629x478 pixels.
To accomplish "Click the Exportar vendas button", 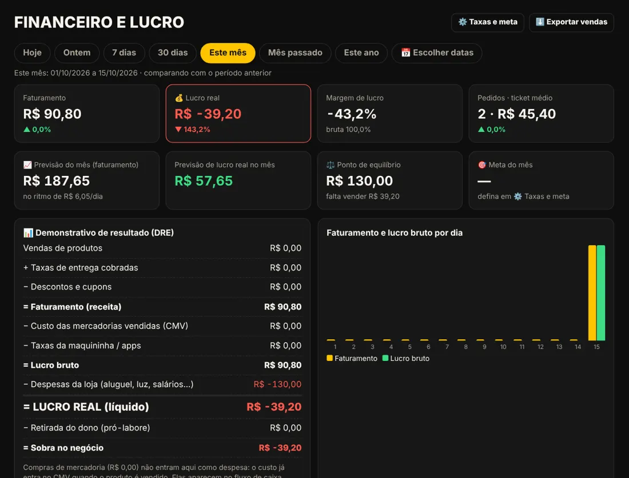I will (x=571, y=22).
